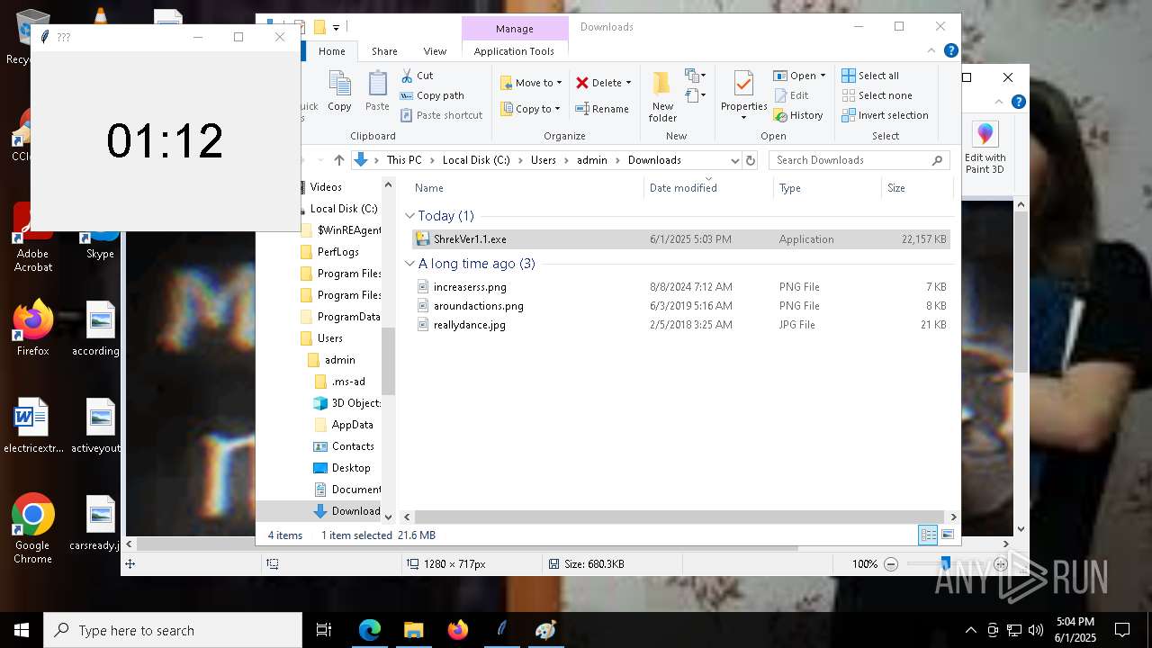The height and width of the screenshot is (648, 1152).
Task: Click Users in the address path
Action: click(544, 160)
